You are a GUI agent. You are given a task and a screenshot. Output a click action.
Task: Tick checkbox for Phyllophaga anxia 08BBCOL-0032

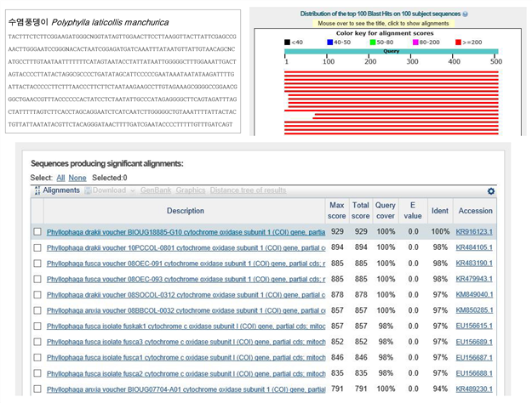click(x=37, y=310)
